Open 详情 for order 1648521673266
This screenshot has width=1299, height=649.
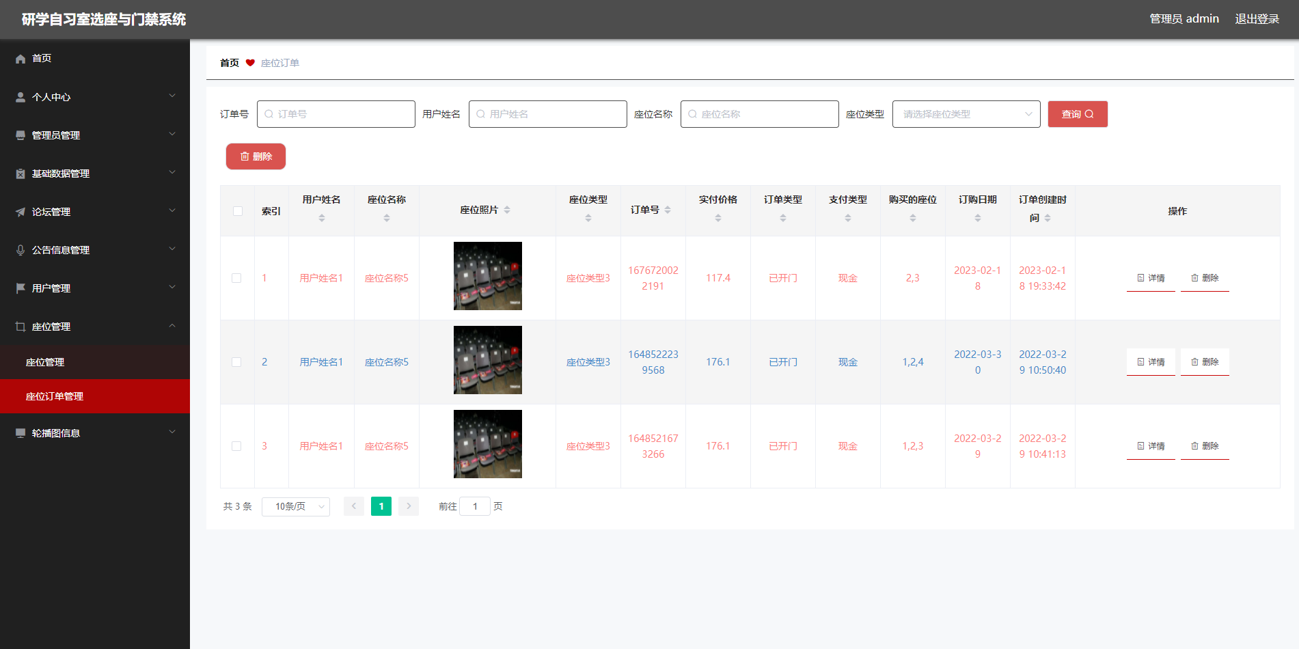click(1151, 446)
